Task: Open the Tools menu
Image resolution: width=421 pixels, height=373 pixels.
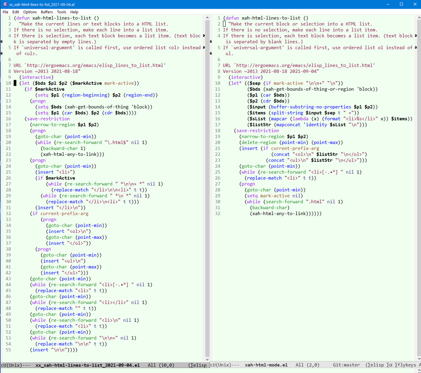Action: point(61,12)
